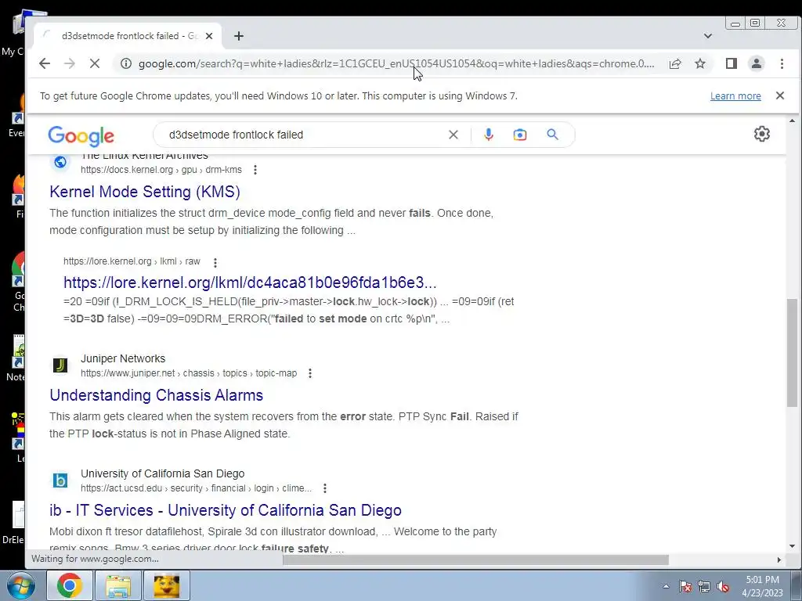Click the forward navigation arrow
The width and height of the screenshot is (802, 601).
[x=70, y=63]
